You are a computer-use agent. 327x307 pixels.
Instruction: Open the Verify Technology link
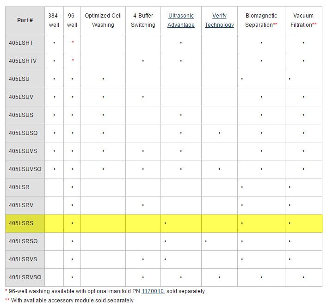[219, 20]
